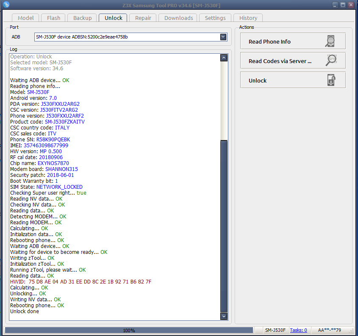Click the Security patch 2018-06-01 line
358x336 pixels.
coord(42,175)
